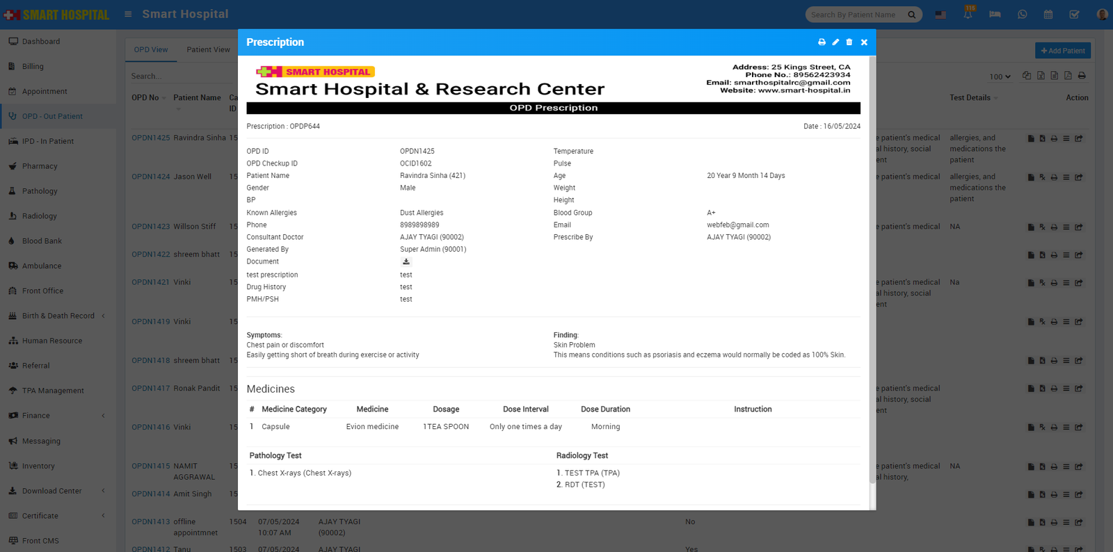Expand the Finance sidebar menu
This screenshot has height=552, width=1113.
point(58,416)
